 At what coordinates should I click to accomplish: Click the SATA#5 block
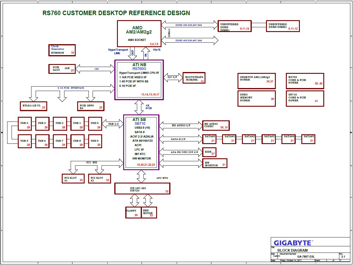click(308, 139)
